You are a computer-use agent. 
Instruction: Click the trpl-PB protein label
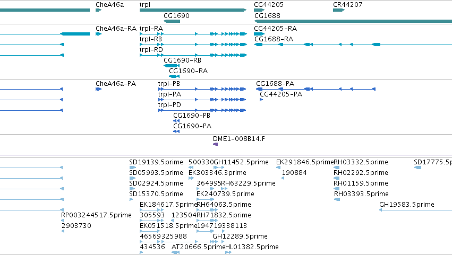tap(169, 84)
